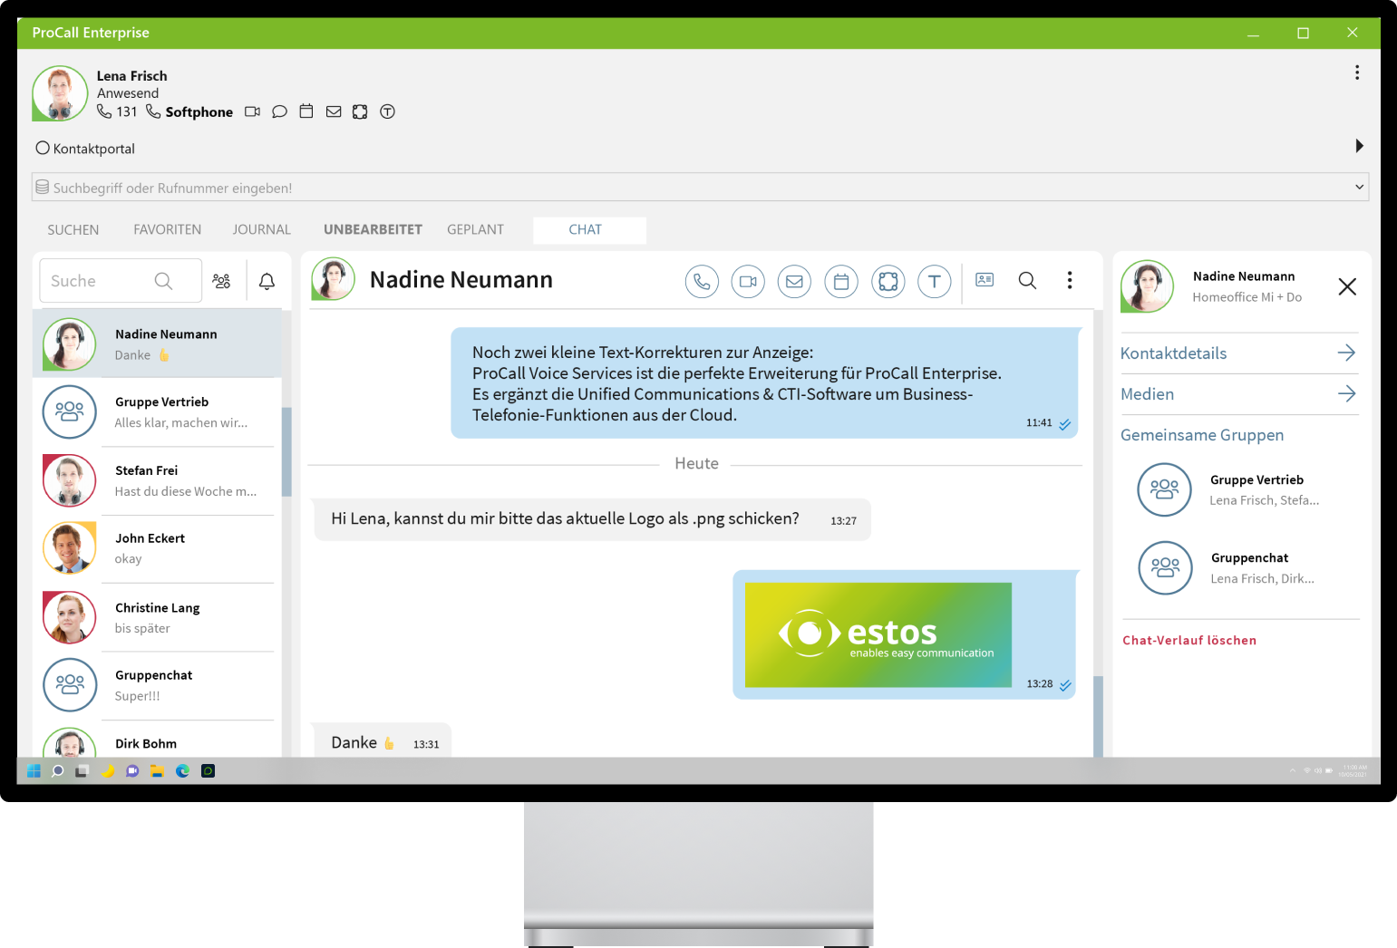
Task: Open main three-dot menu at top right
Action: click(x=1356, y=73)
